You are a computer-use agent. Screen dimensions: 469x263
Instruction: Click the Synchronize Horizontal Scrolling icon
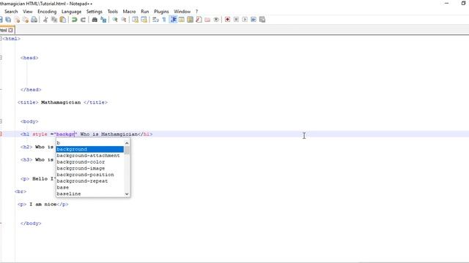coord(144,20)
